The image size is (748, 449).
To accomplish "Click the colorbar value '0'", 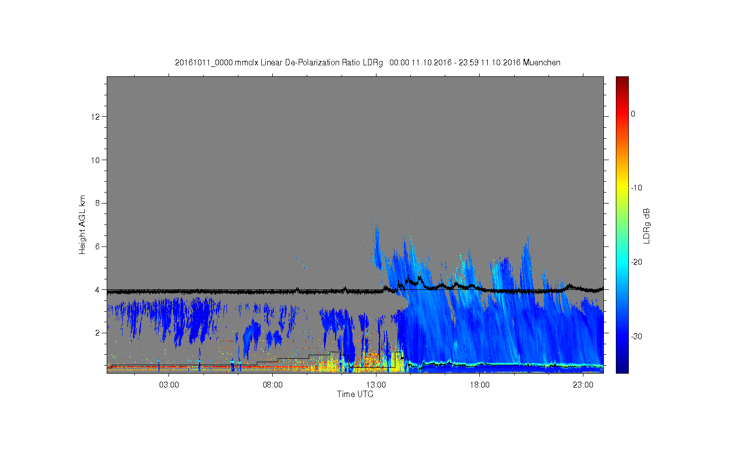I will [633, 114].
